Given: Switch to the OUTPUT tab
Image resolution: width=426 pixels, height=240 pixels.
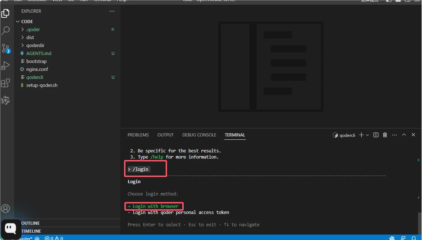Looking at the screenshot, I should [165, 135].
